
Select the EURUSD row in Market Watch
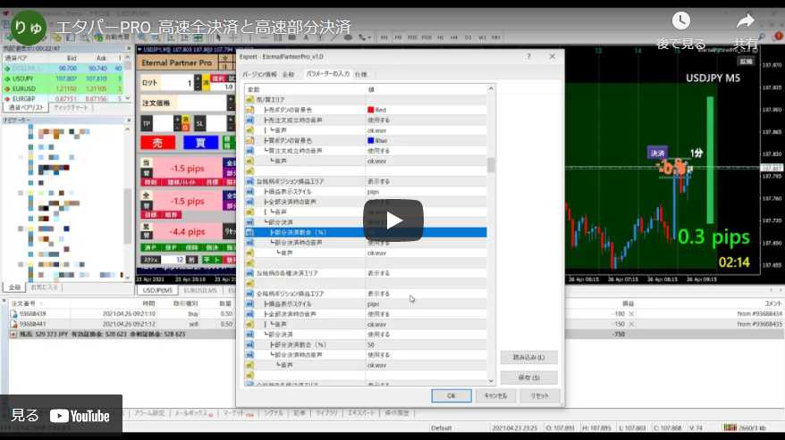[x=63, y=88]
